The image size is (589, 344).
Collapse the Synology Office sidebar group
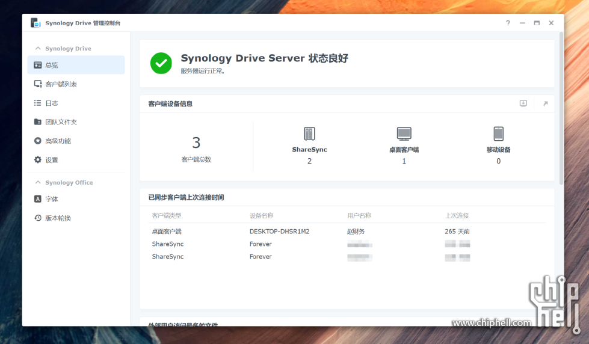pyautogui.click(x=37, y=182)
